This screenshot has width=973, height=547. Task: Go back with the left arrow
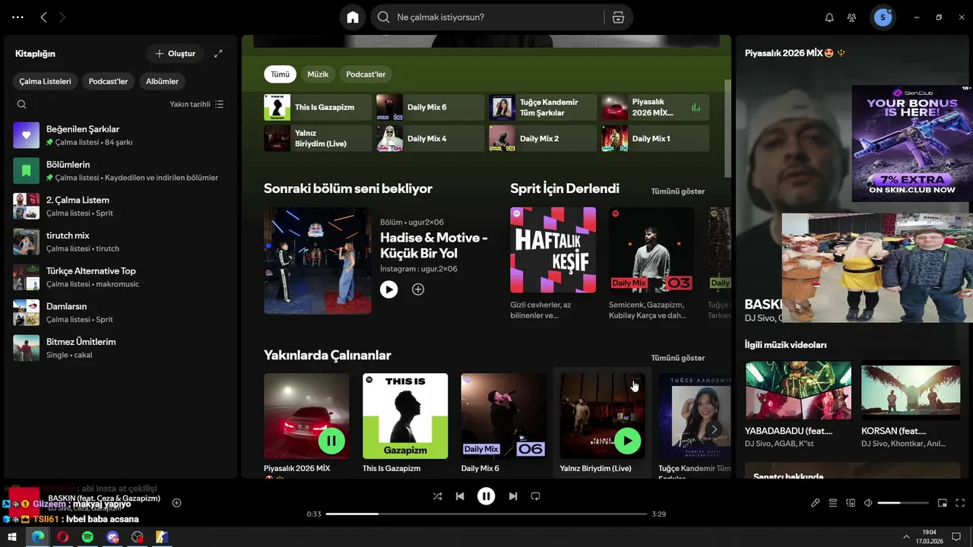click(x=43, y=17)
